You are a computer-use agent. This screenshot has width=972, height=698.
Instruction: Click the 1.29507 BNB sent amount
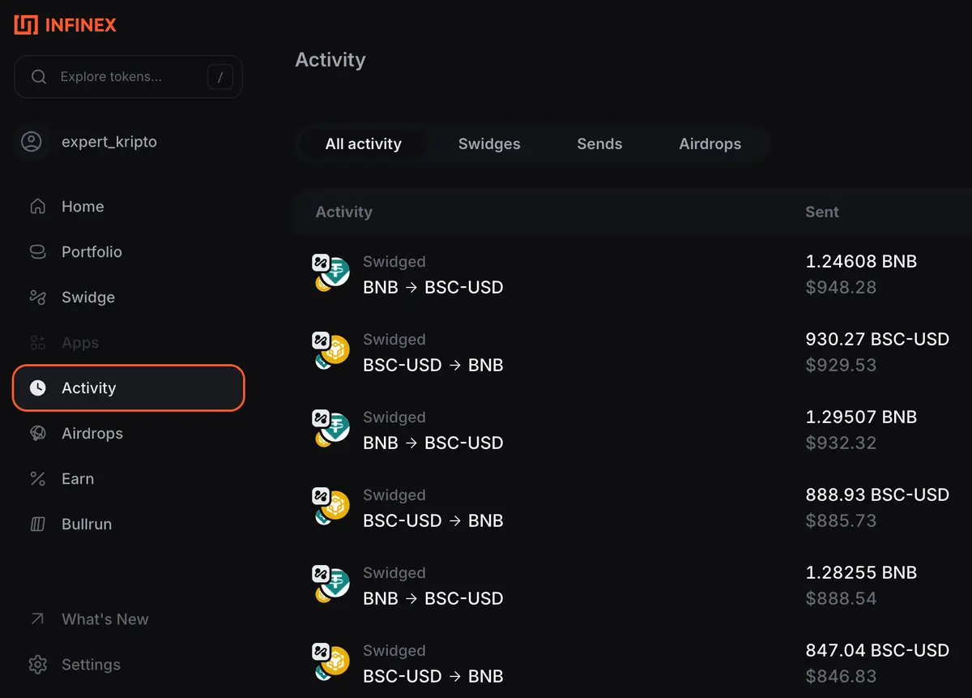[x=861, y=418]
